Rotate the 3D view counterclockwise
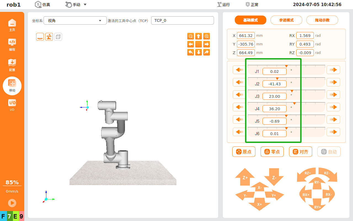The height and width of the screenshot is (221, 353). [191, 52]
